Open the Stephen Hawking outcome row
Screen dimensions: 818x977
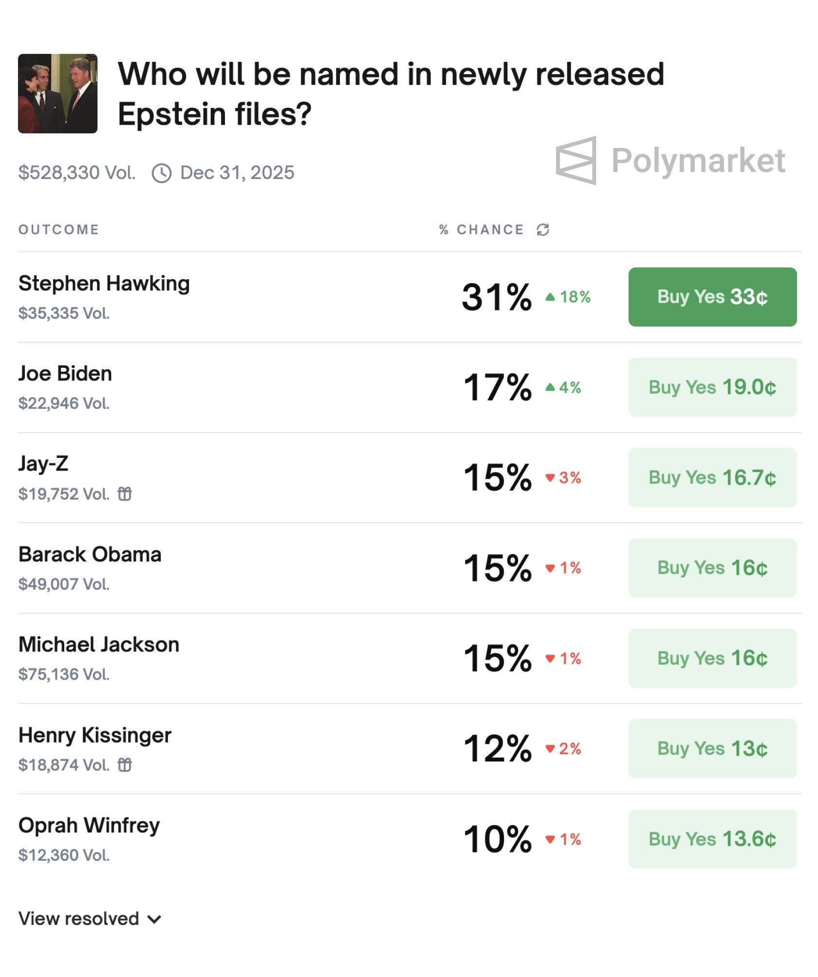pos(104,284)
